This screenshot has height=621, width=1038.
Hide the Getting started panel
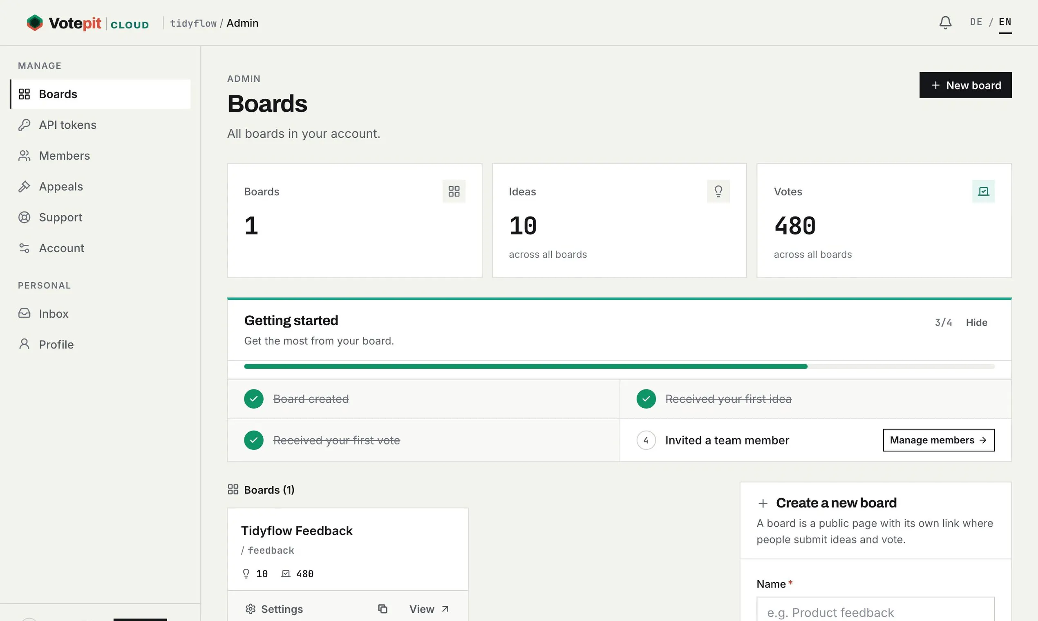[x=976, y=322]
